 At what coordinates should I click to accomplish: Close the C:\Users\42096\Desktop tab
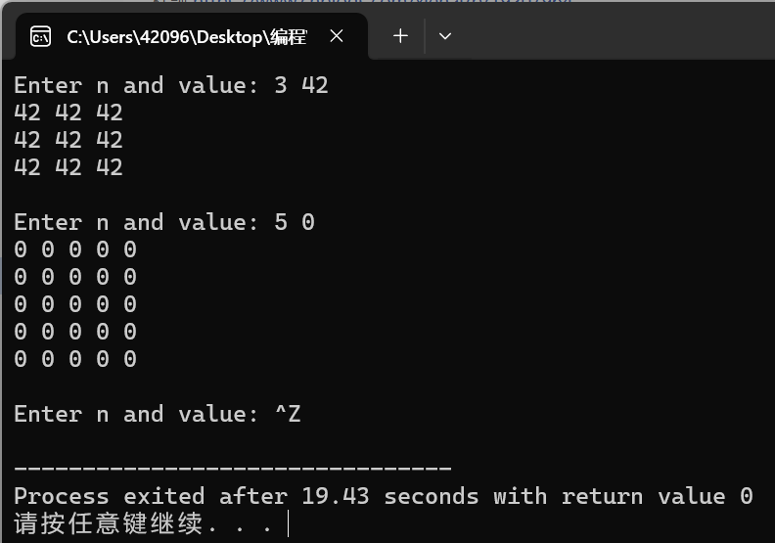click(x=337, y=35)
